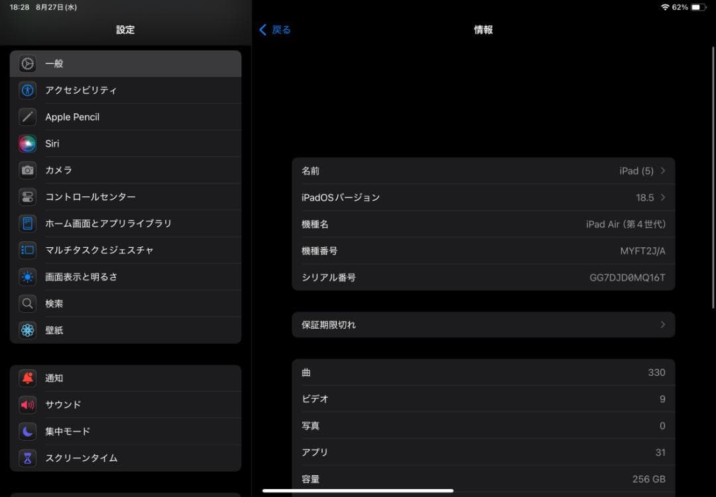Tap the Control Center icon
This screenshot has width=716, height=497.
tap(27, 197)
